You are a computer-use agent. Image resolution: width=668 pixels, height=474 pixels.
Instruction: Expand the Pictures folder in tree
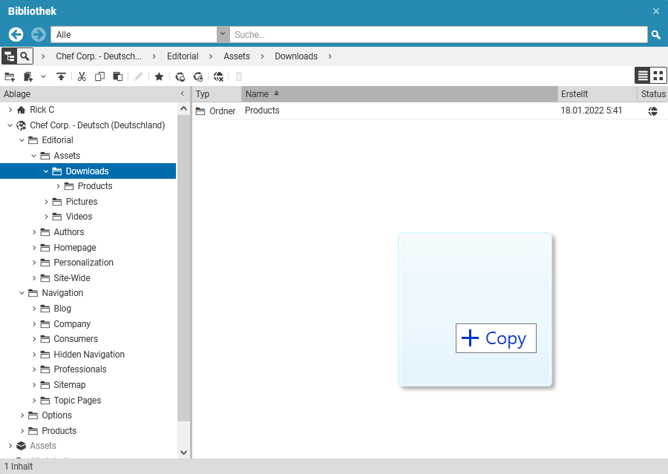click(x=46, y=202)
